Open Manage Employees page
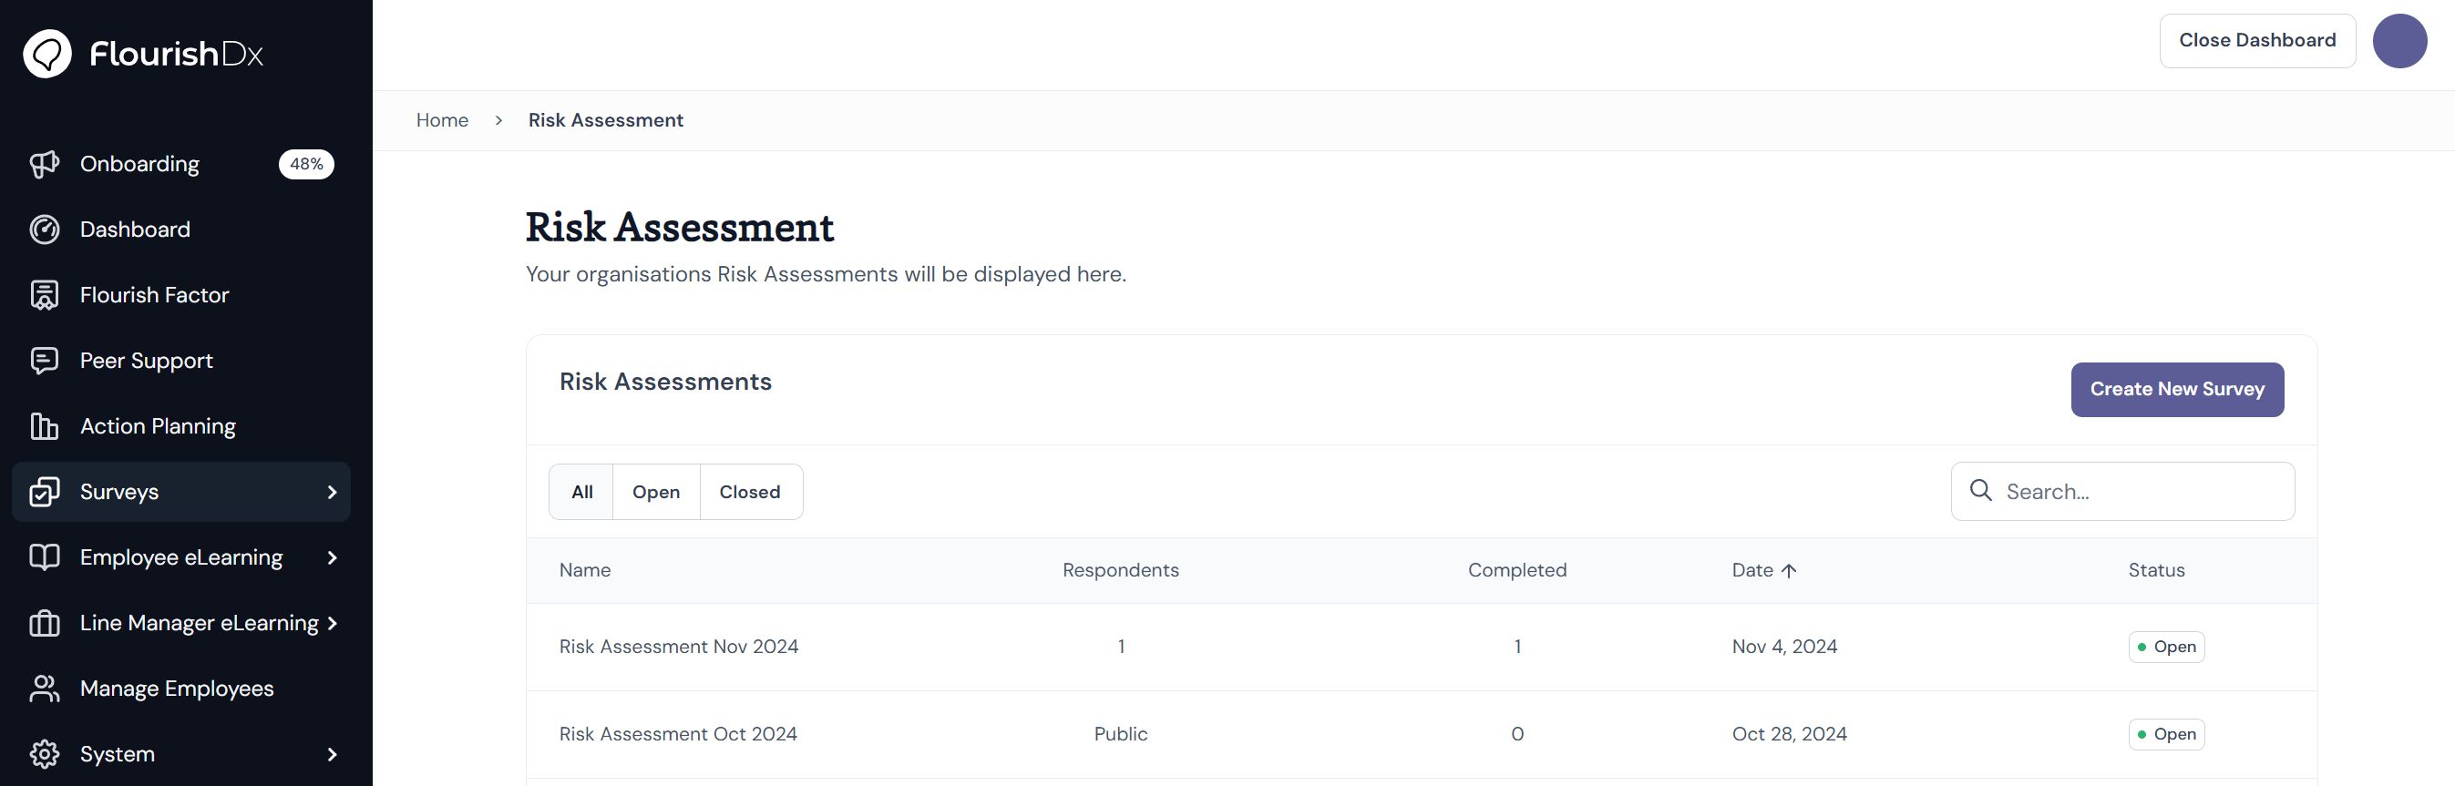This screenshot has width=2455, height=786. pyautogui.click(x=181, y=689)
